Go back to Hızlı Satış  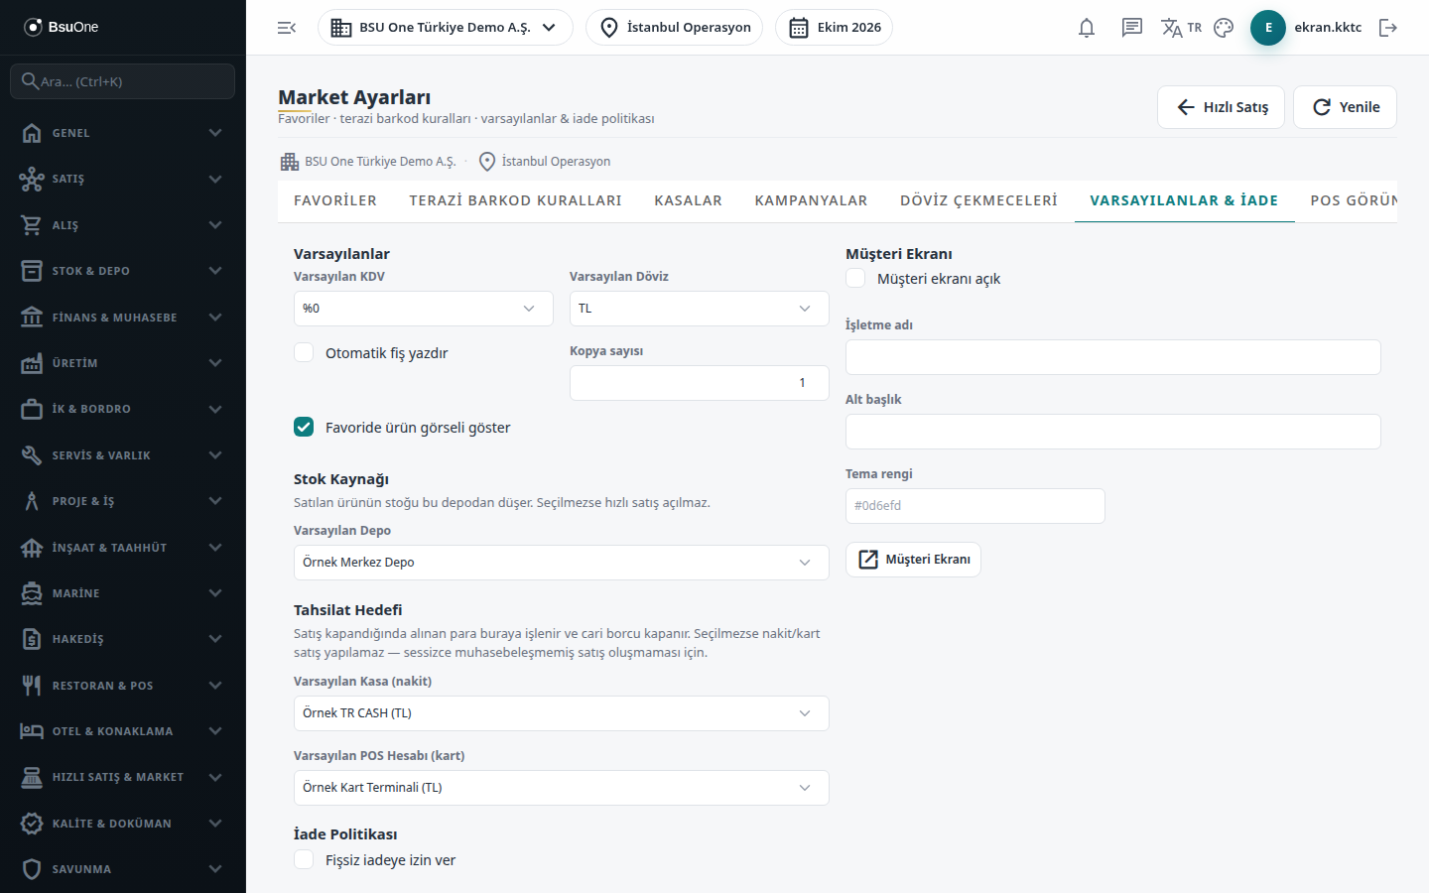1221,107
